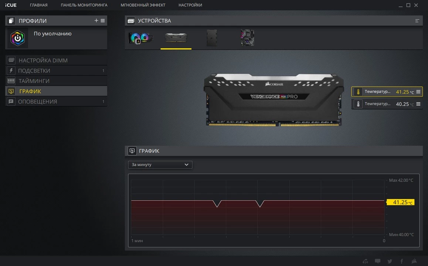Select ГРАФИК in sidebar
The width and height of the screenshot is (428, 266).
click(x=56, y=91)
